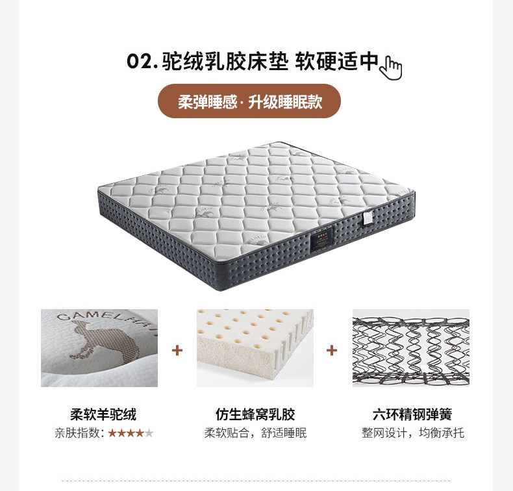The image size is (513, 491).
Task: Click the 六环精钢弹簧 label
Action: [412, 414]
